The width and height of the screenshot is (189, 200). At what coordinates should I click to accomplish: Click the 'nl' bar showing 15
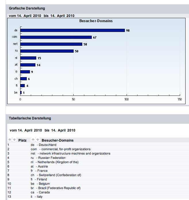[x=28, y=58]
